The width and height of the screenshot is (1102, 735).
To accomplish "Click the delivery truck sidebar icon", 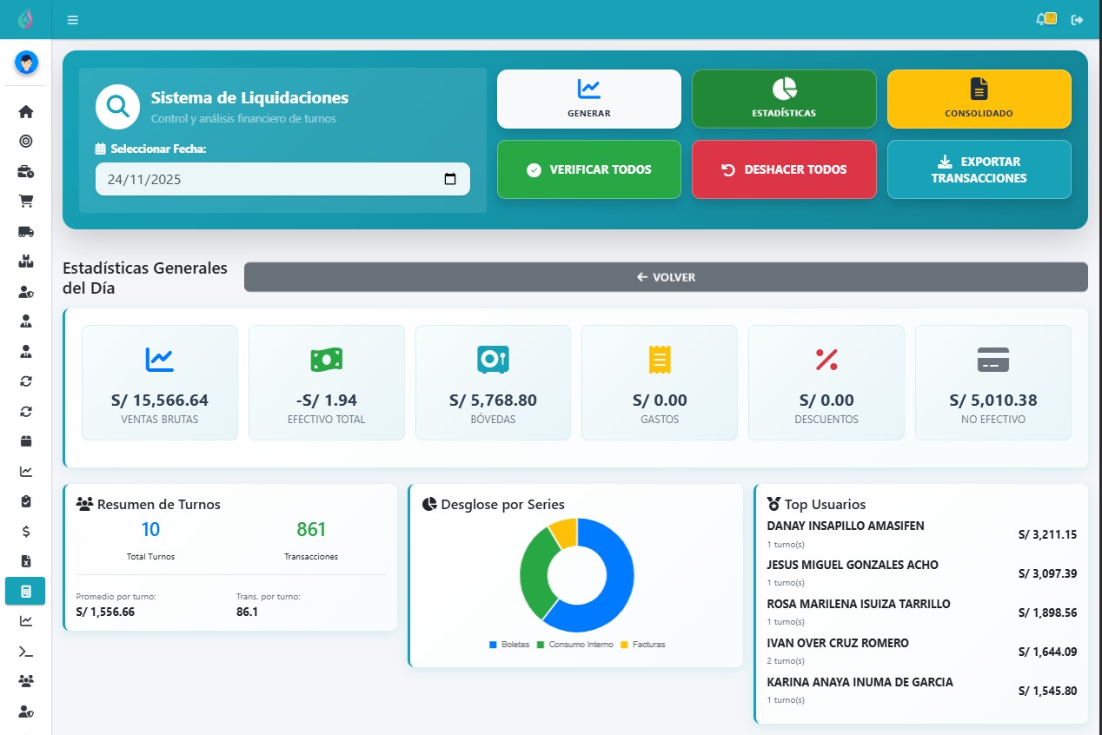I will (26, 231).
